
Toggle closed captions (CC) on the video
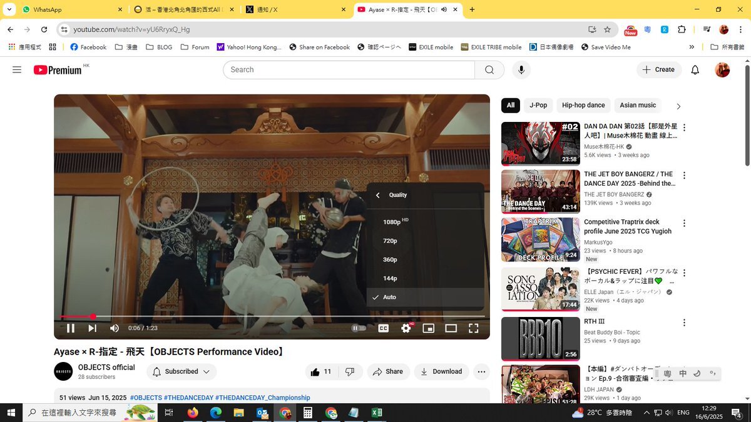383,328
